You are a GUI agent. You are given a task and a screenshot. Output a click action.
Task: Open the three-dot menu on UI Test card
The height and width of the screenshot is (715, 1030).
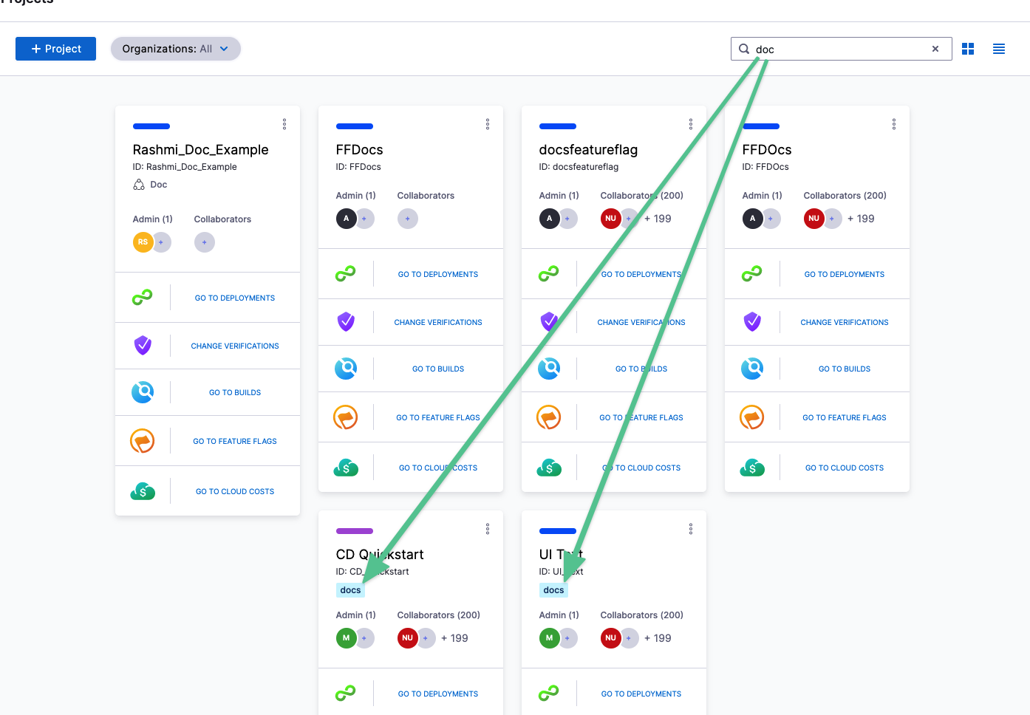click(x=691, y=529)
